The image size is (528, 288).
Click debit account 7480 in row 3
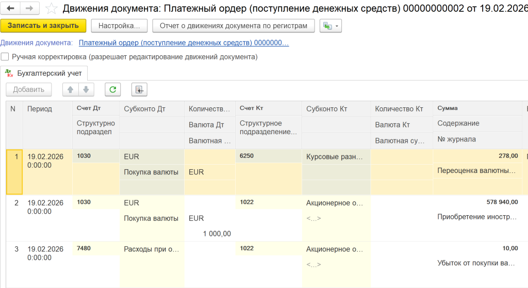point(95,248)
